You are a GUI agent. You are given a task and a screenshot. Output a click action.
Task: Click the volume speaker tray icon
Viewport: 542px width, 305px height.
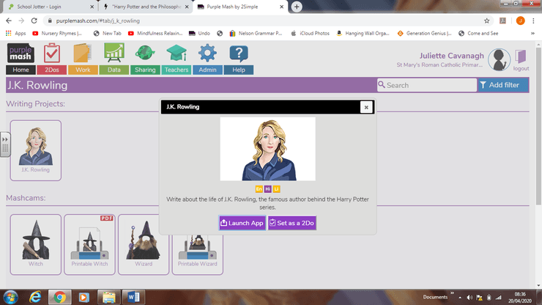(x=469, y=298)
